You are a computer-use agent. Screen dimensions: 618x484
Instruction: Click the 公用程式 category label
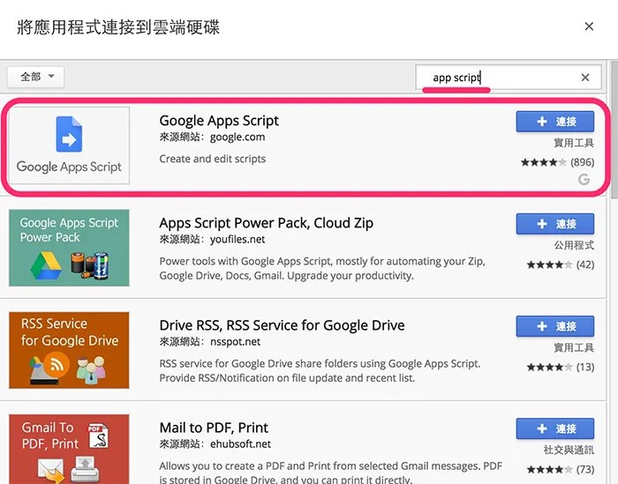(x=574, y=245)
